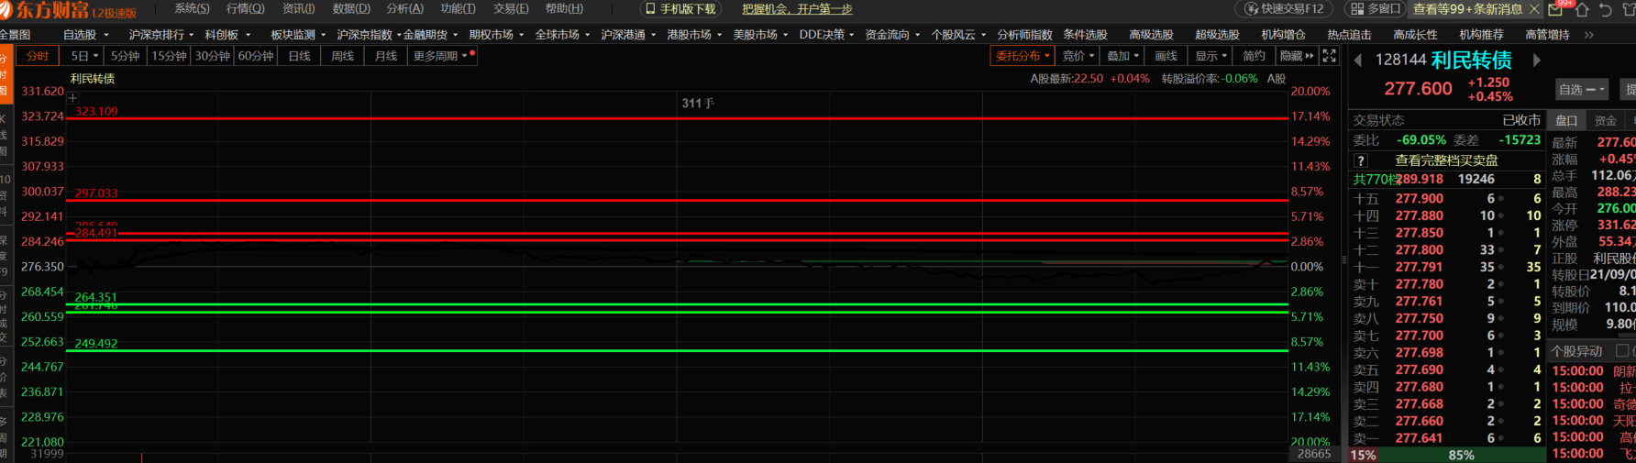Click the 323.109 red order level line label

pyautogui.click(x=96, y=112)
